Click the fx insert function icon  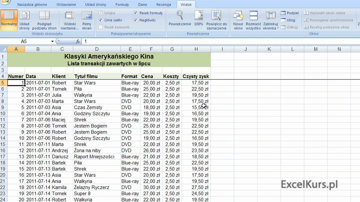pos(78,41)
